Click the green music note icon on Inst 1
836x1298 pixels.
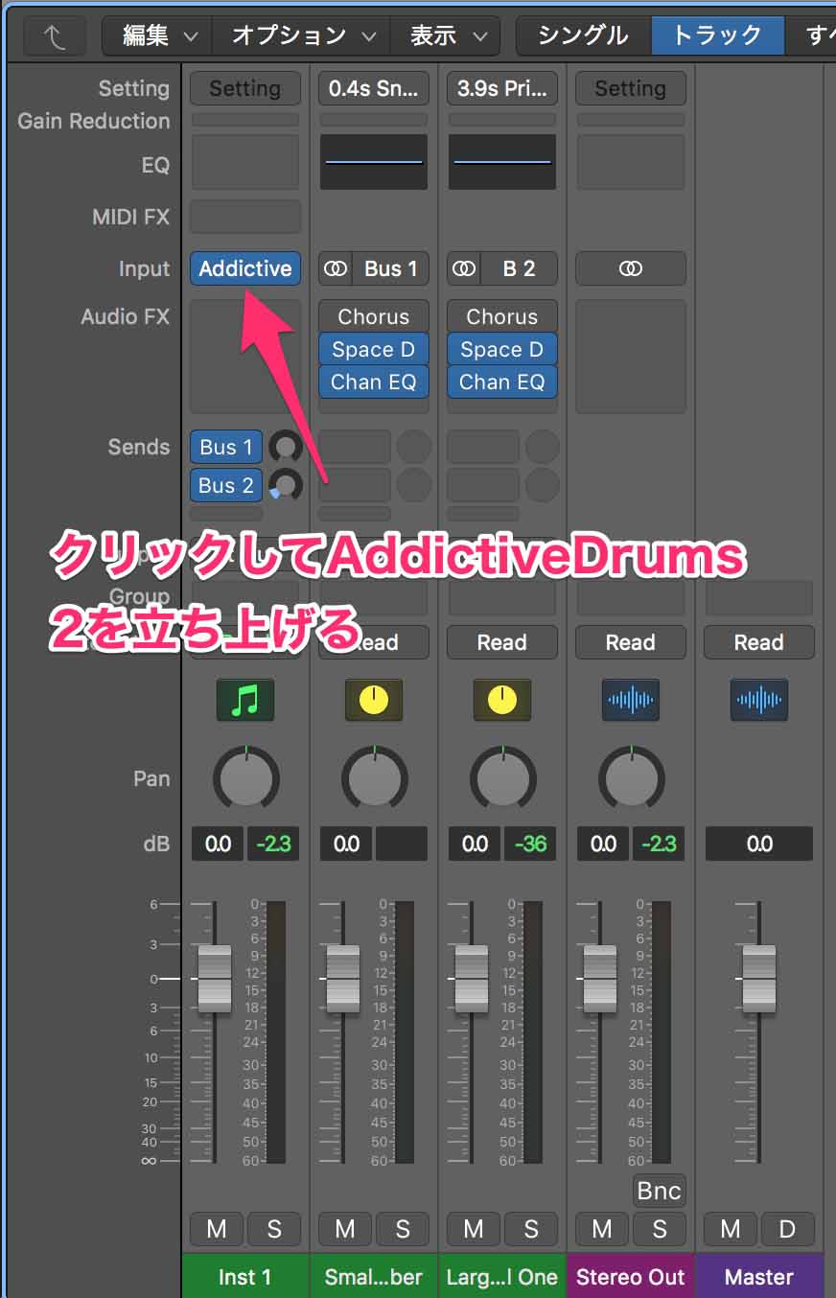(x=245, y=700)
